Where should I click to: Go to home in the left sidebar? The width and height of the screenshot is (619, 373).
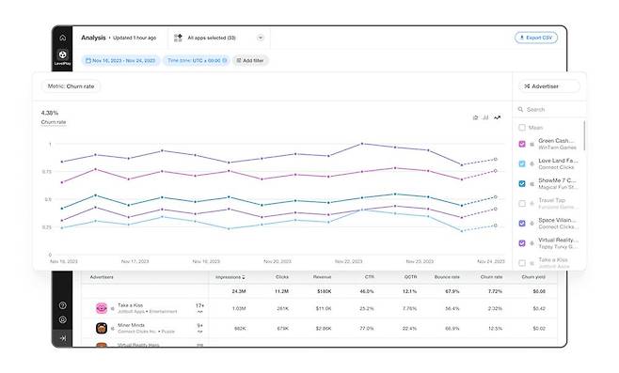(x=62, y=38)
